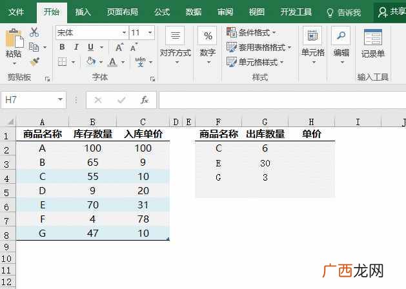The width and height of the screenshot is (406, 289).
Task: Click Format as Table (套用表格格式)
Action: pyautogui.click(x=259, y=47)
